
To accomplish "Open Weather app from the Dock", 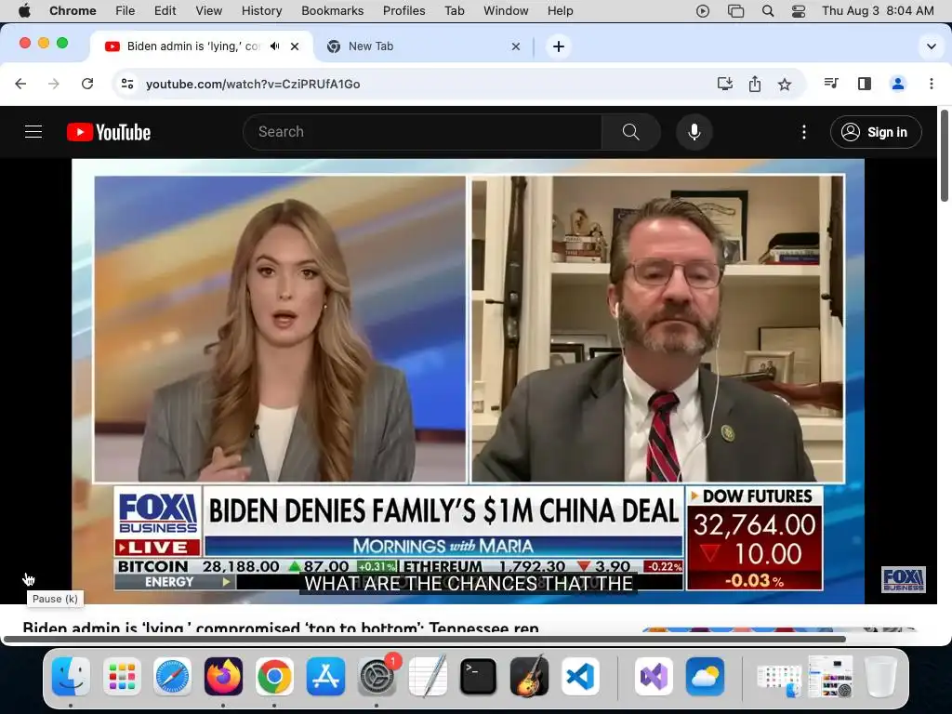I will point(705,676).
